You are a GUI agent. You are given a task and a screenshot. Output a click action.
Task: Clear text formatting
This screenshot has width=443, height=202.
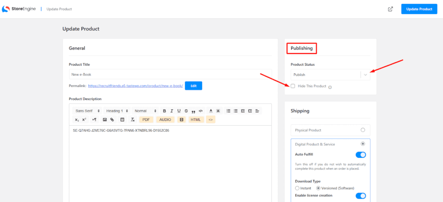132,120
